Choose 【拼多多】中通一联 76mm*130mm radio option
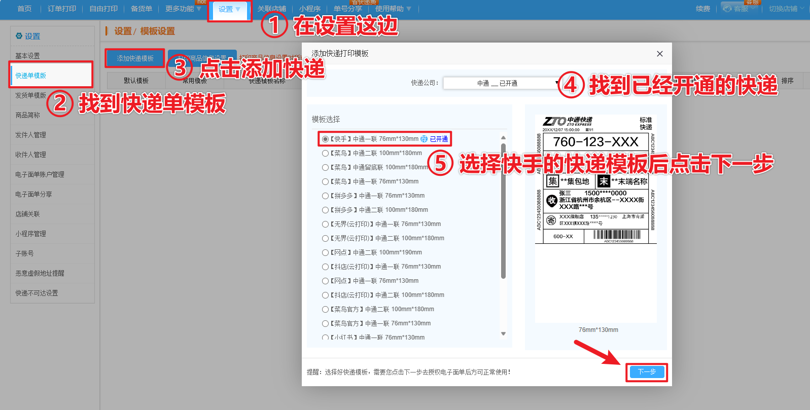The width and height of the screenshot is (810, 410). pyautogui.click(x=325, y=196)
